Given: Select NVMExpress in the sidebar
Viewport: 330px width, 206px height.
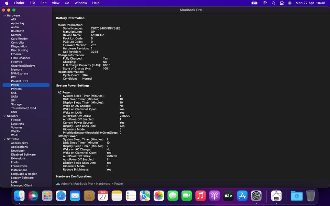Looking at the screenshot, I should (20, 73).
